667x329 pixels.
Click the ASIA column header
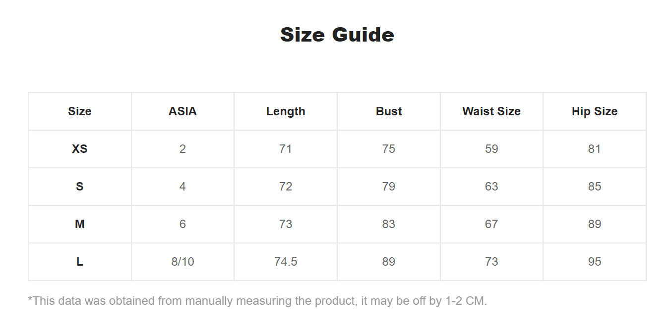182,111
